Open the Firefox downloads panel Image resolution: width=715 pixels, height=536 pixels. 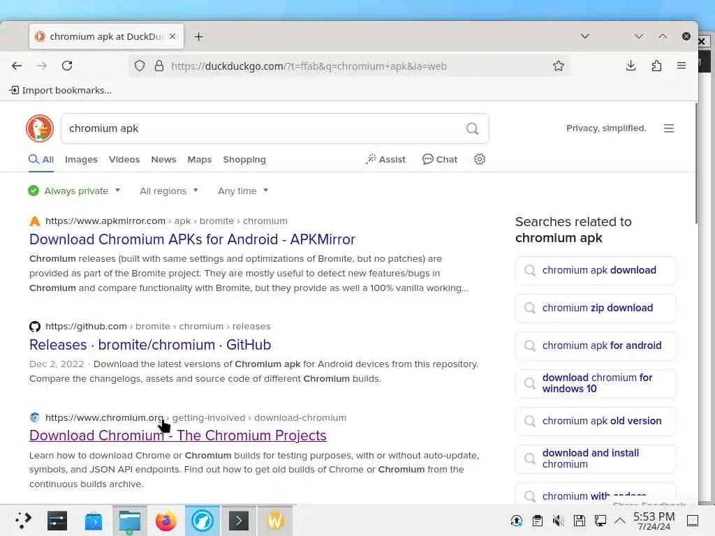[x=631, y=66]
